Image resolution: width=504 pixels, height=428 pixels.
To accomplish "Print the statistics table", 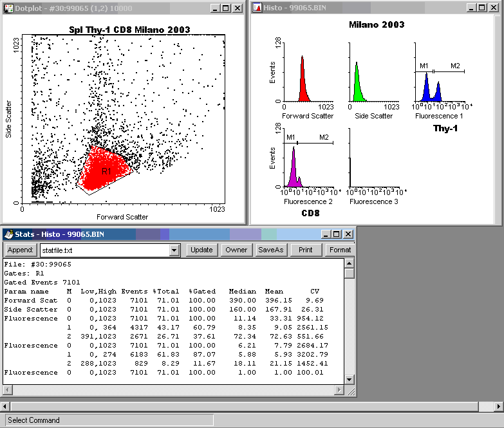I will click(x=306, y=250).
